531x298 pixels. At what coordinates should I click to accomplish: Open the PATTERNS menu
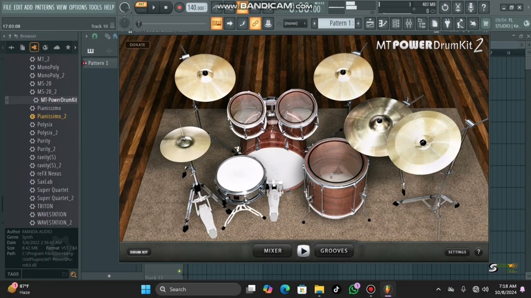pos(44,7)
